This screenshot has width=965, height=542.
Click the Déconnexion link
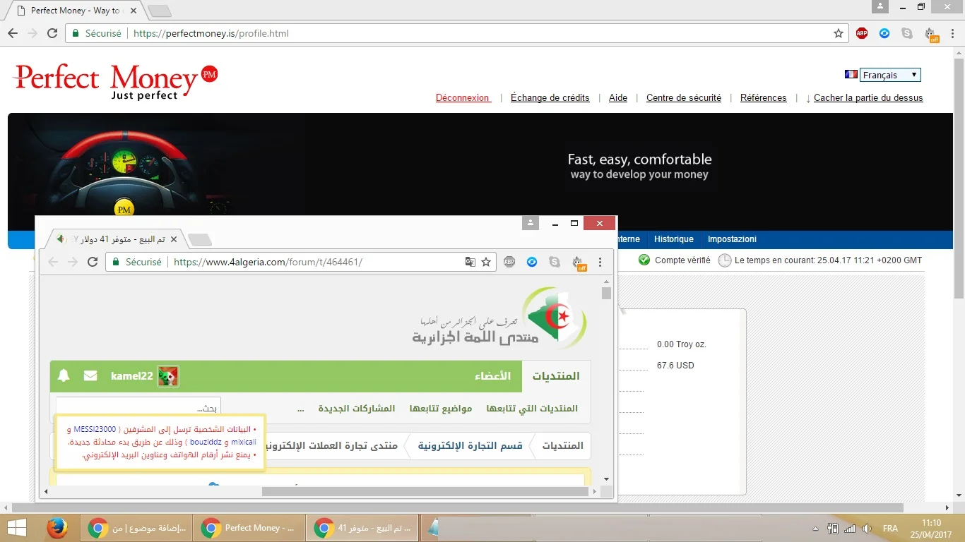coord(463,98)
